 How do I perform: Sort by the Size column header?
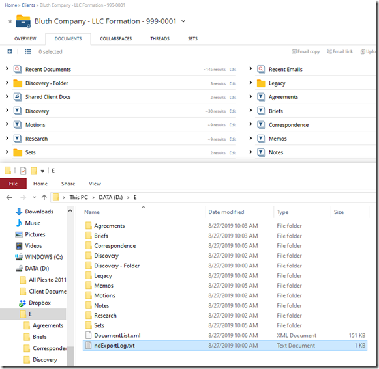coord(339,212)
